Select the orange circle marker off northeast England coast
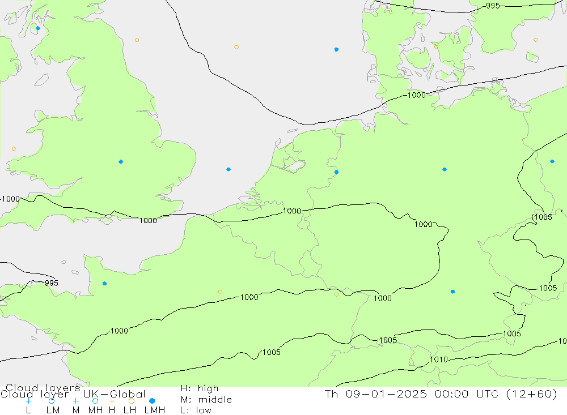567x415 pixels. tap(137, 40)
